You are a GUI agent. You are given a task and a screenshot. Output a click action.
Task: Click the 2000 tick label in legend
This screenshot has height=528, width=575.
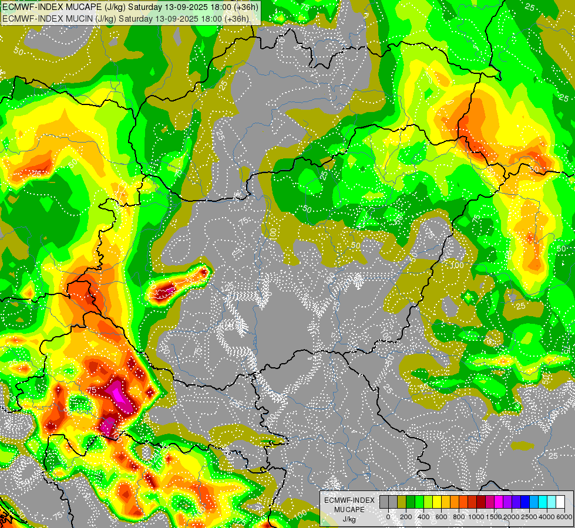pos(511,517)
